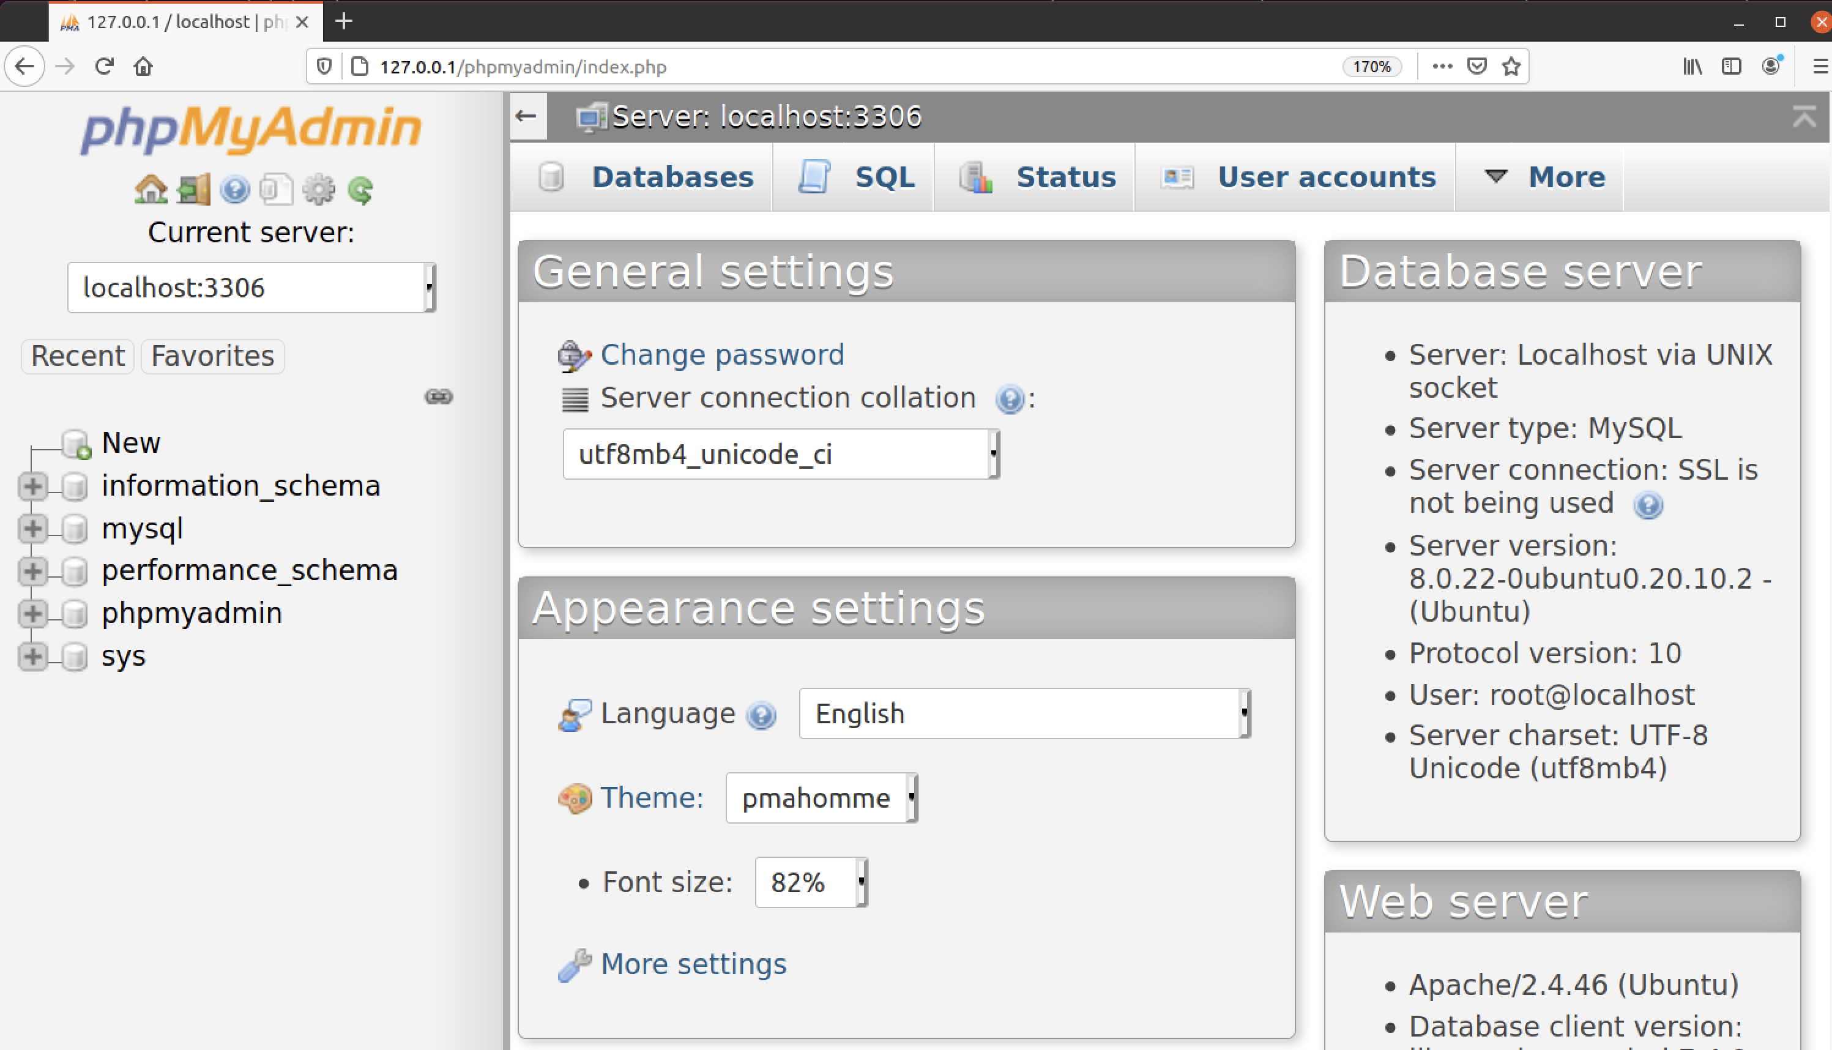Open navigation panel settings gear icon

(x=318, y=190)
